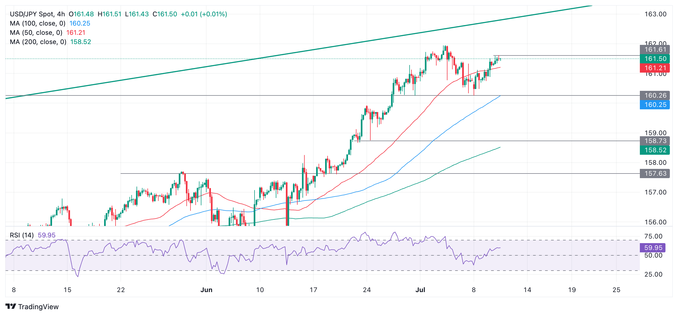Click the Jun label on time axis
This screenshot has width=678, height=316.
pos(206,290)
